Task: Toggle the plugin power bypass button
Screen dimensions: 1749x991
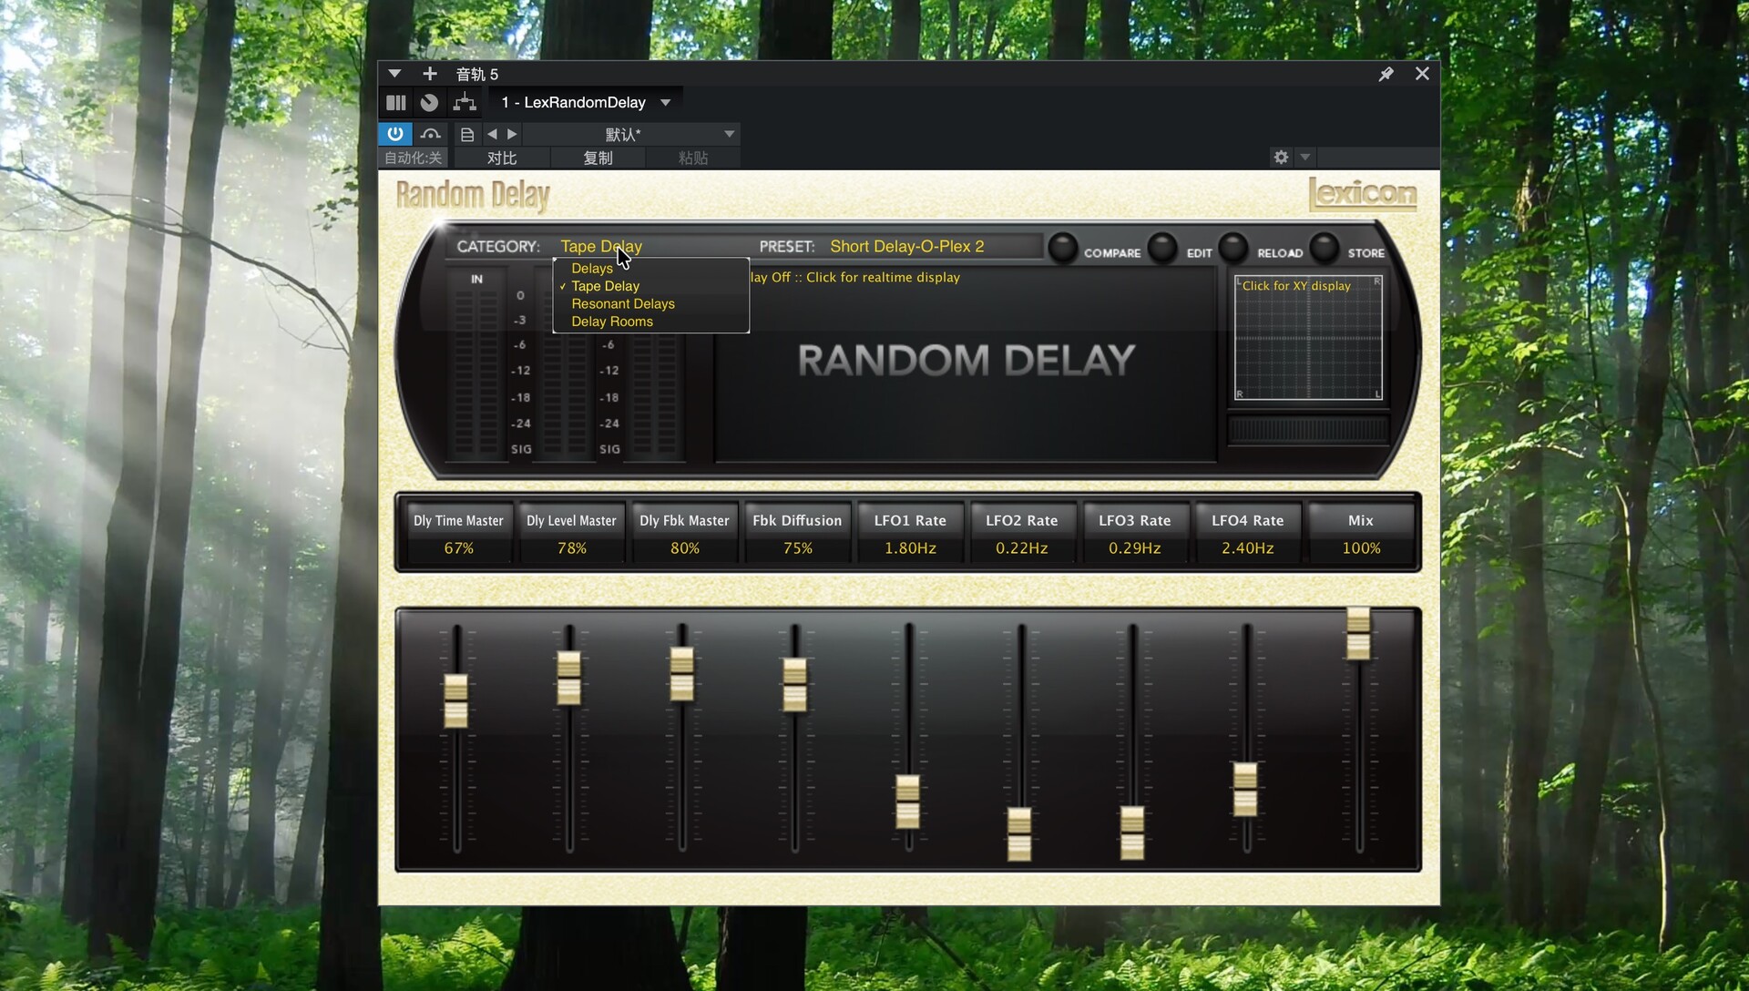Action: click(x=395, y=134)
